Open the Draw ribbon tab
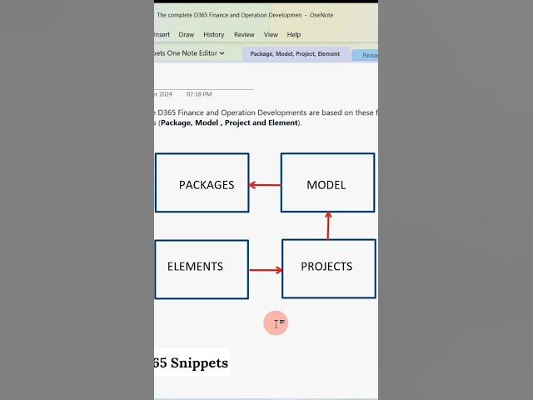The image size is (533, 400). tap(187, 35)
